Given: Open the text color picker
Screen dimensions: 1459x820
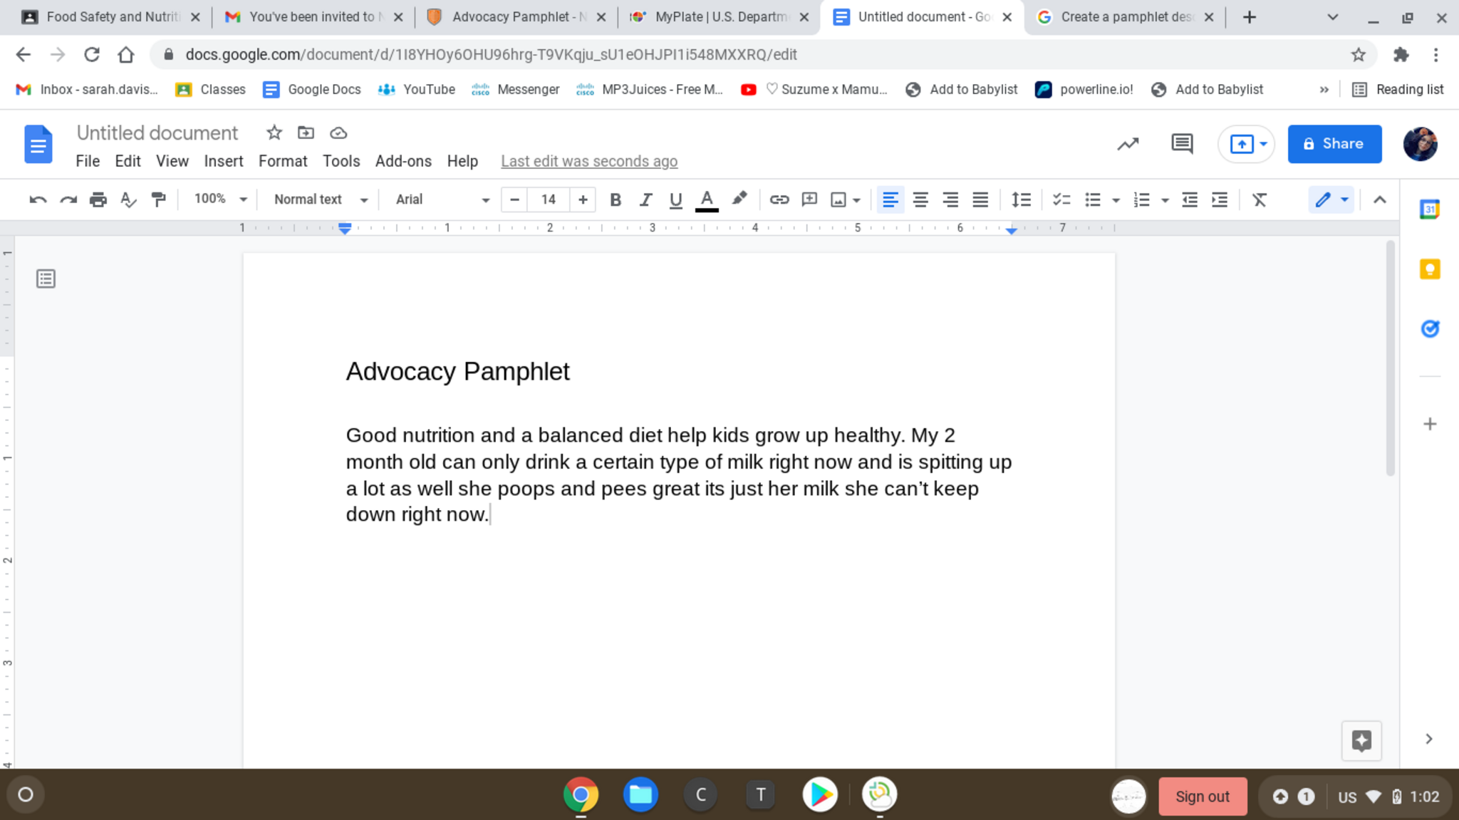Looking at the screenshot, I should pyautogui.click(x=706, y=200).
